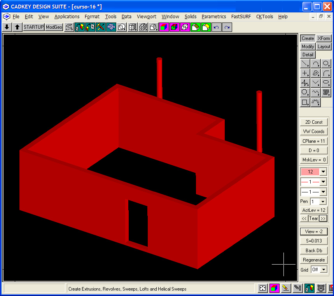Click the hammer tools toolbar icon
The height and width of the screenshot is (296, 334).
click(101, 27)
